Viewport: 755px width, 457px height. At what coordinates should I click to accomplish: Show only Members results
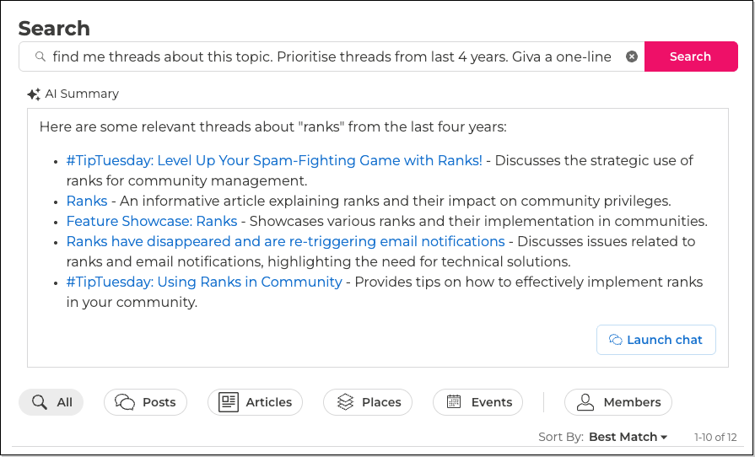[618, 402]
